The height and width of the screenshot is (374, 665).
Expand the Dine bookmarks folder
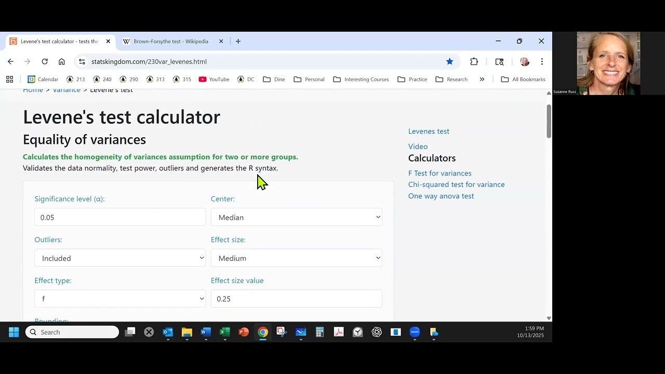click(274, 79)
